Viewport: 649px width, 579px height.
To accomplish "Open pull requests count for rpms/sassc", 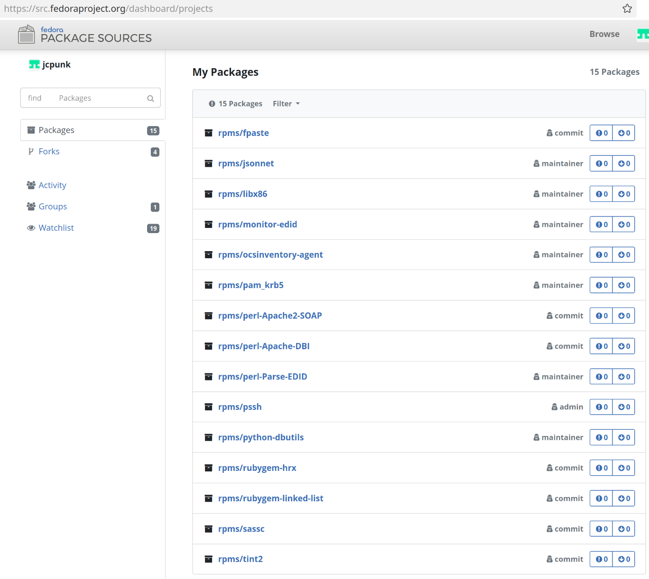I will click(623, 529).
